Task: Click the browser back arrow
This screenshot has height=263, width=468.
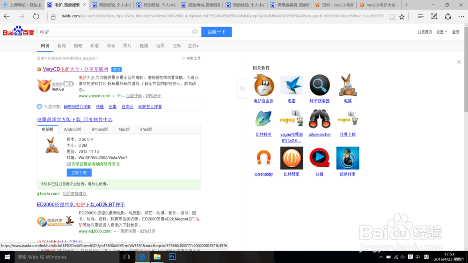Action: 7,16
